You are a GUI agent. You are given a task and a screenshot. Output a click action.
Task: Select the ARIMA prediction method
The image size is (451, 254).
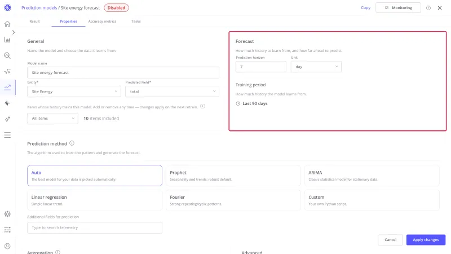[x=372, y=176]
